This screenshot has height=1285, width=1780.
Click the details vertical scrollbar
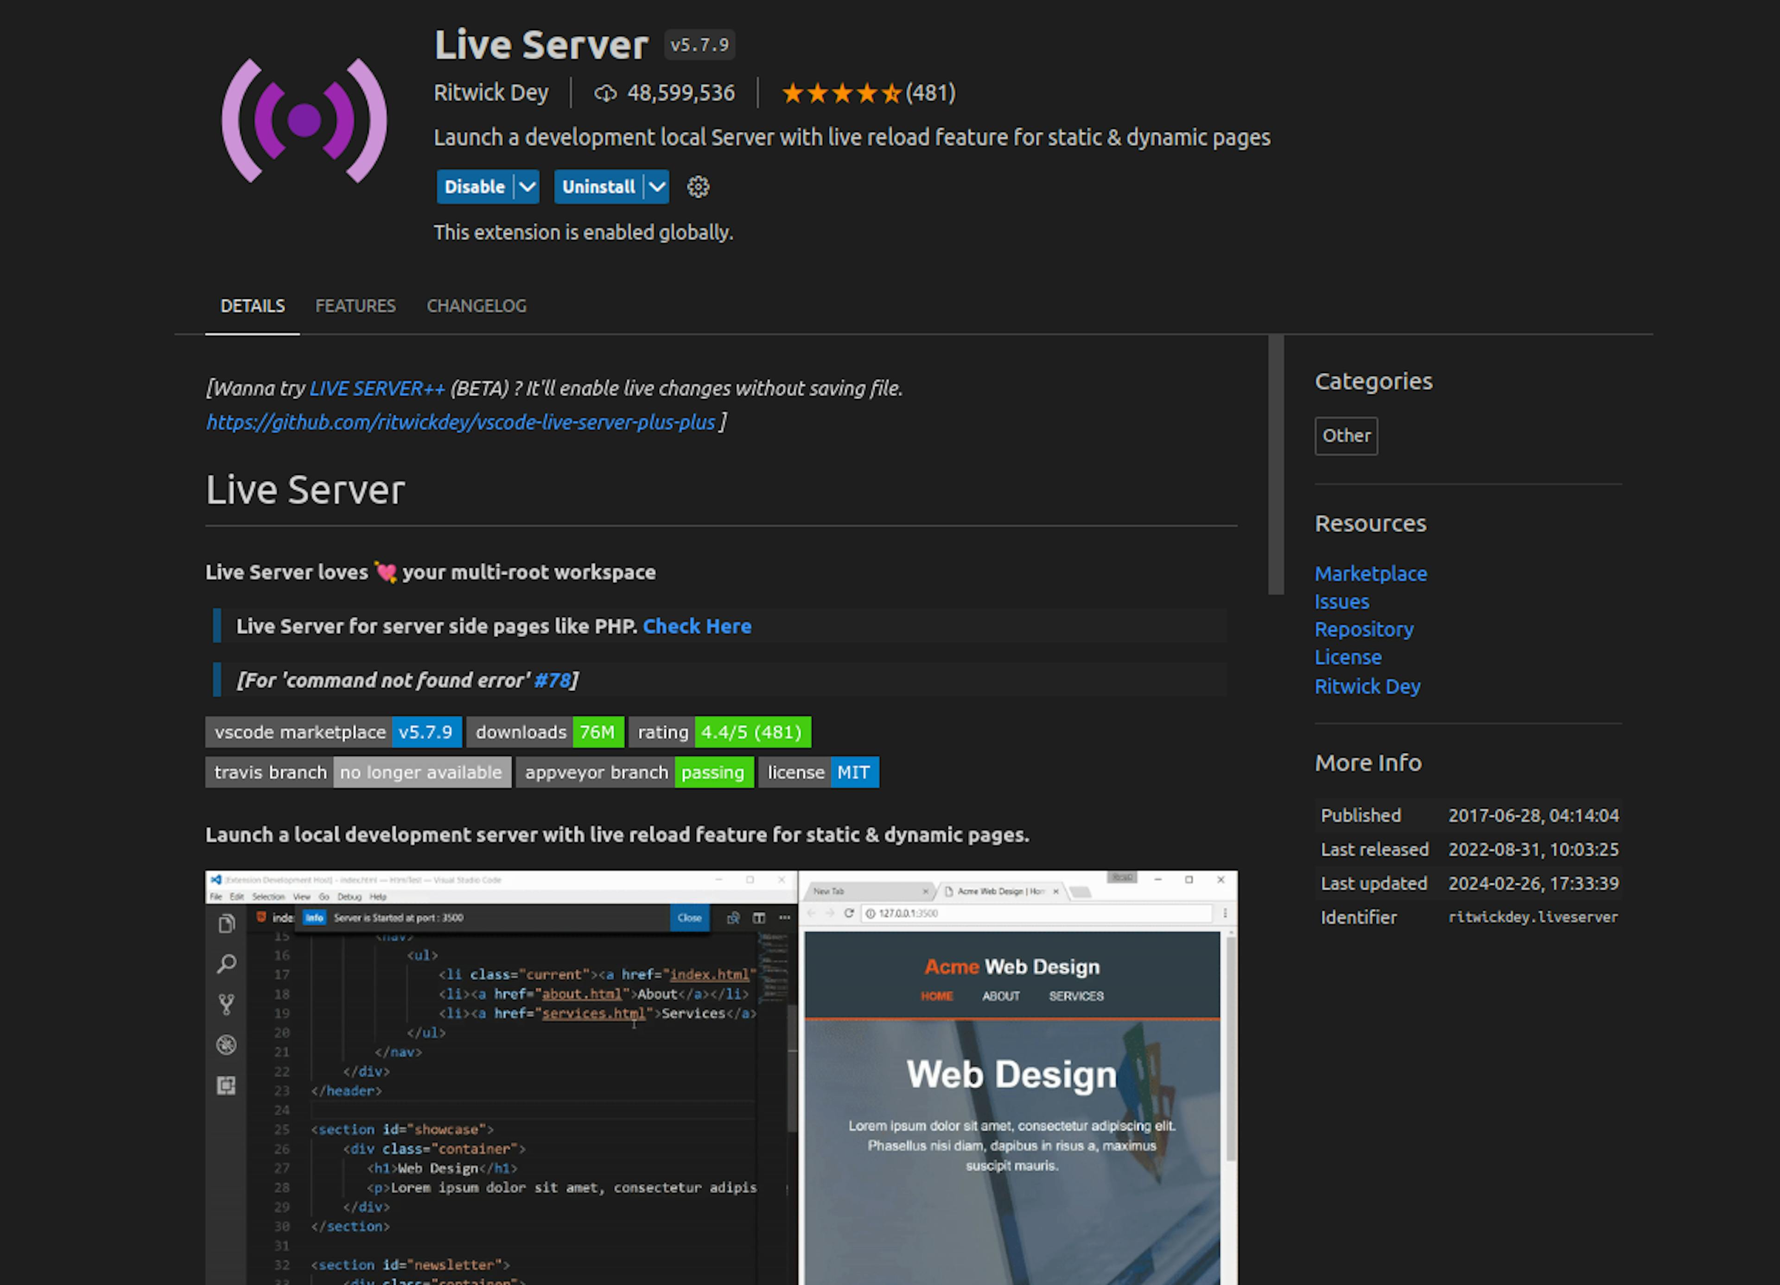click(x=1275, y=464)
